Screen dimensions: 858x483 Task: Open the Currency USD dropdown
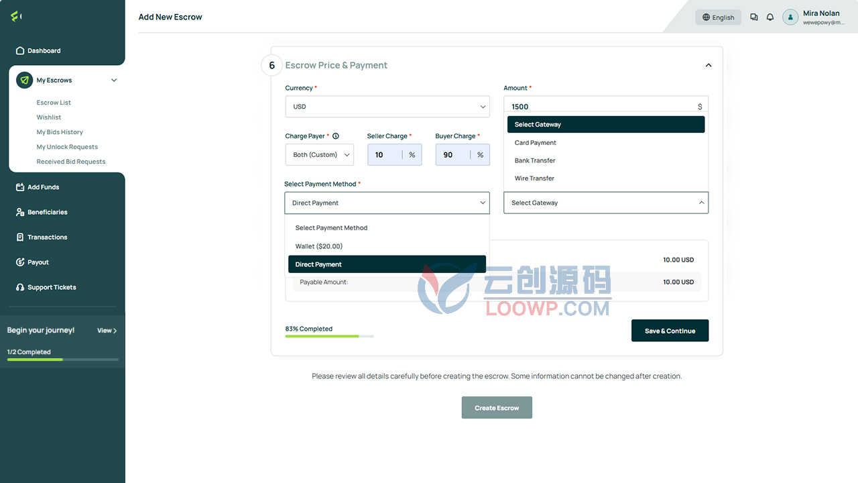click(387, 107)
